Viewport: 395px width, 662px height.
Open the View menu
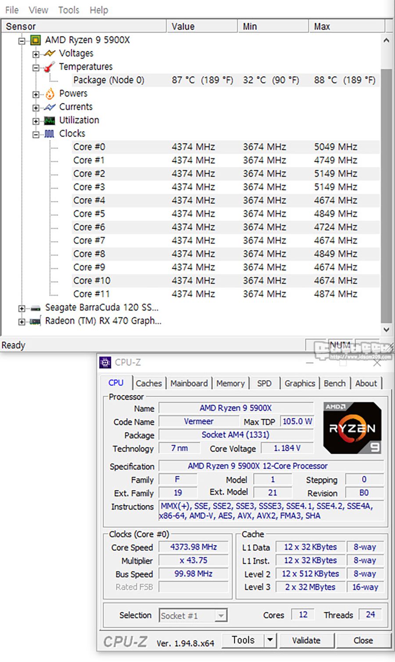pyautogui.click(x=39, y=10)
